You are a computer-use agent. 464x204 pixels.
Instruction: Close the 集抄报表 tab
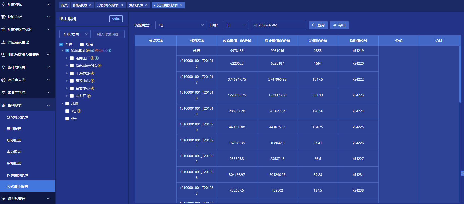[x=146, y=5]
